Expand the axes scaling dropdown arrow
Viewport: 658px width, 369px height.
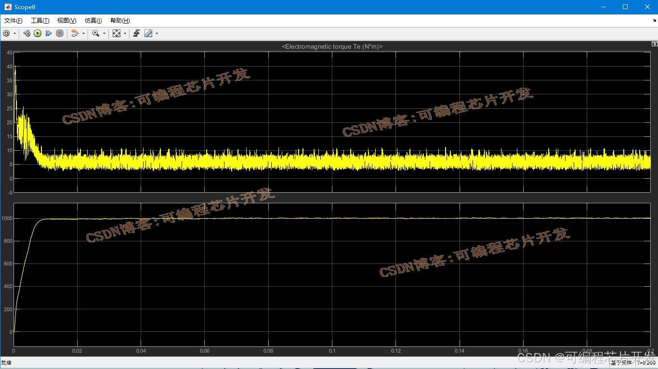point(125,33)
